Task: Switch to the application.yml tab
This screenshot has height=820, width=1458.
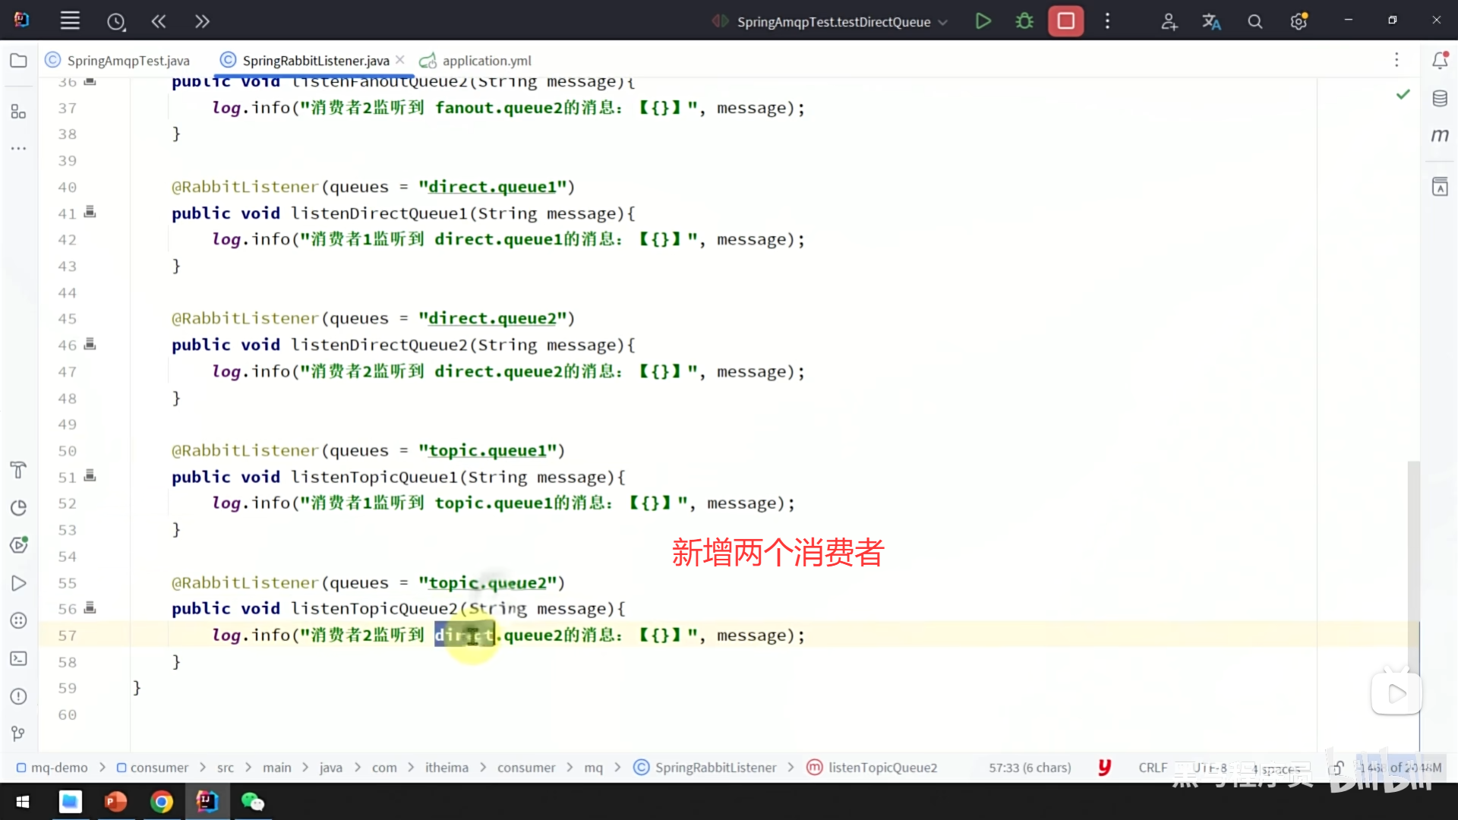Action: [x=486, y=61]
